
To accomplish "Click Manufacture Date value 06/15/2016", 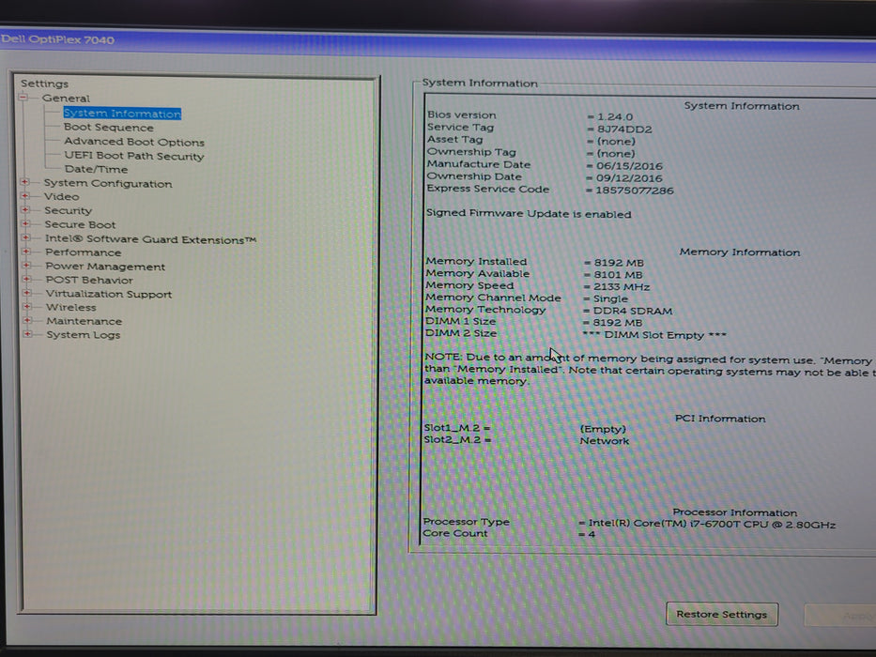I will pyautogui.click(x=629, y=166).
